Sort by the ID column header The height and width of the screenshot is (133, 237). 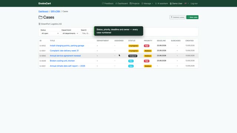click(x=40, y=41)
